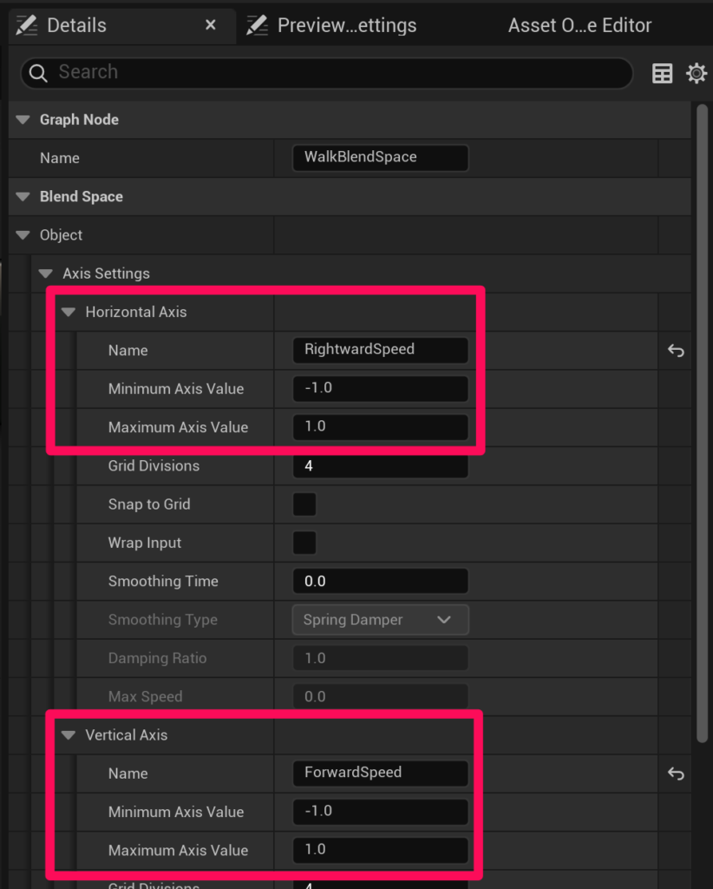Click the Details panel vertical scrollbar
This screenshot has width=713, height=889.
pyautogui.click(x=703, y=417)
